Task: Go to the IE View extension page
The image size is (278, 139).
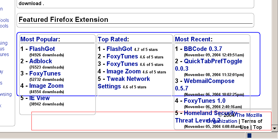Action: 39,98
